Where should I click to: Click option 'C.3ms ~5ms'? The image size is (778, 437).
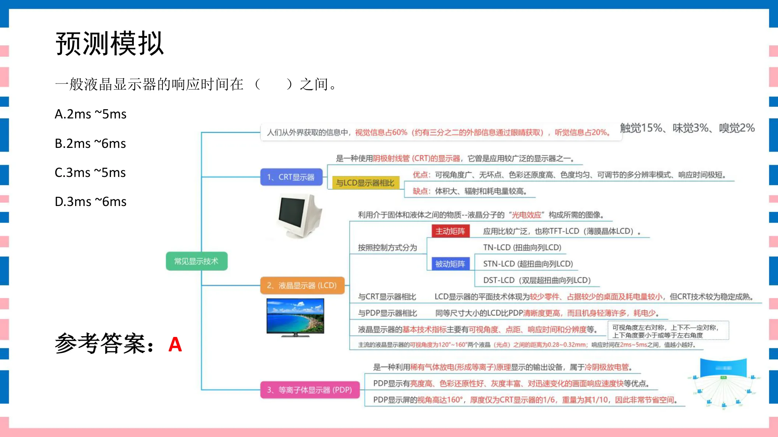[x=90, y=172]
